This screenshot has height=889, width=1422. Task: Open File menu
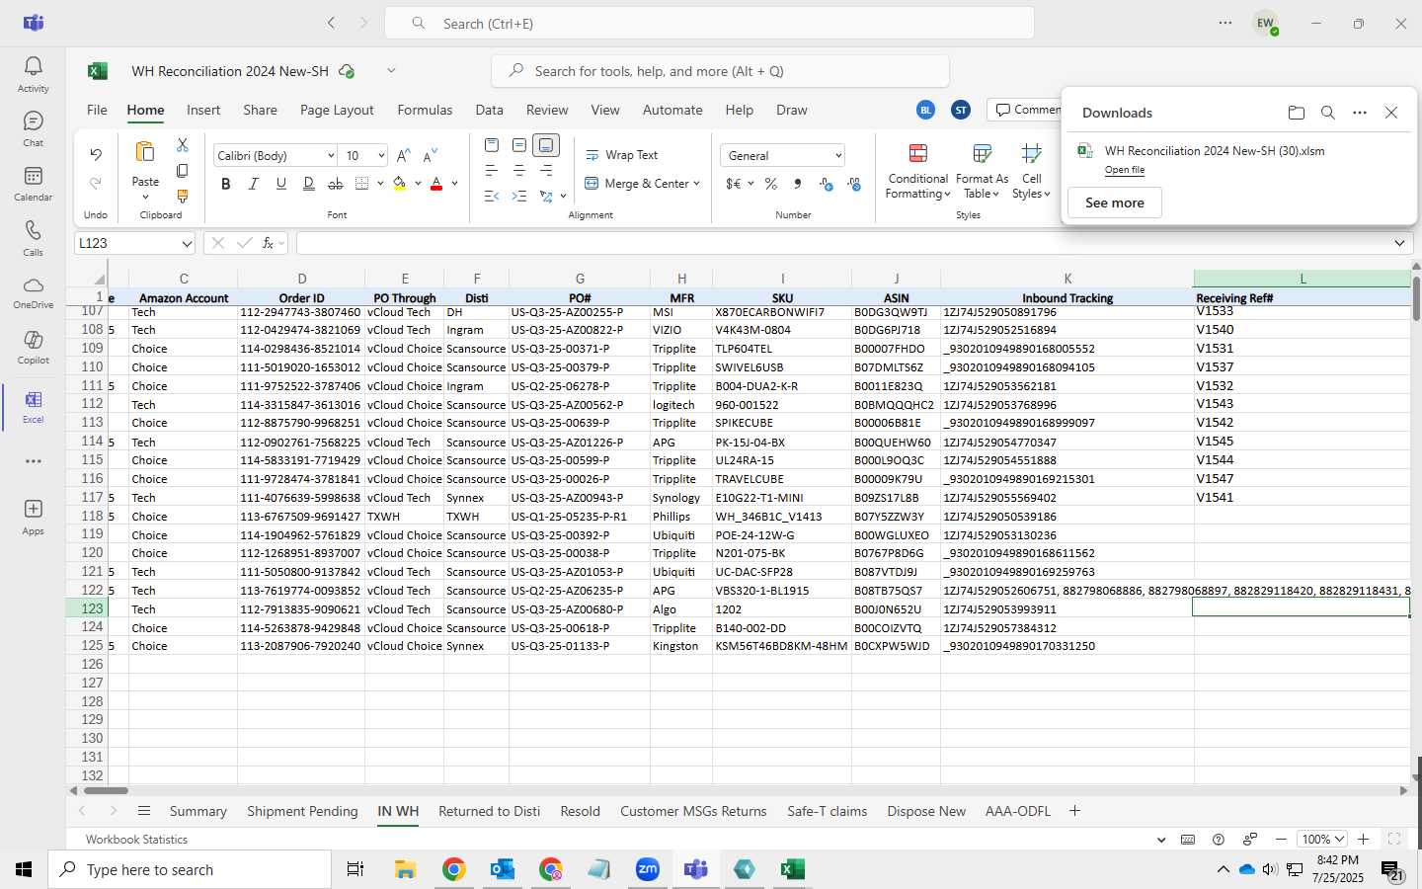click(x=97, y=110)
